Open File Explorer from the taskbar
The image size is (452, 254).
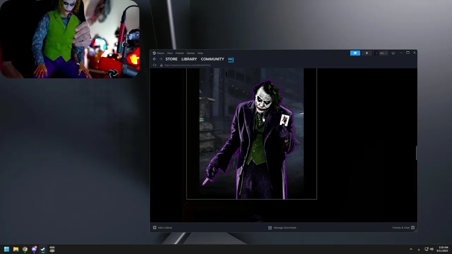pyautogui.click(x=16, y=249)
